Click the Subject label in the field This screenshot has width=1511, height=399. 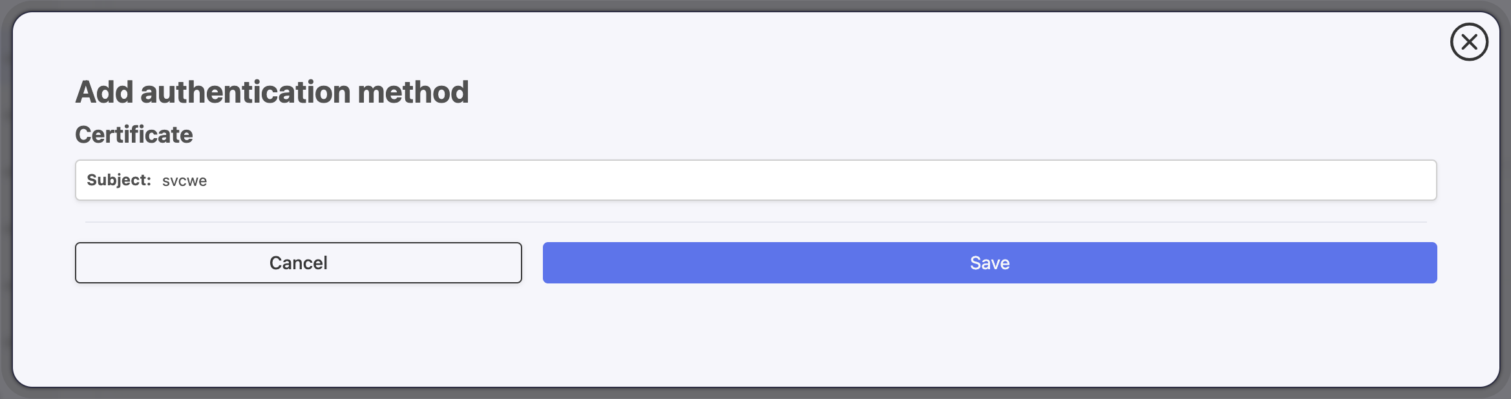pyautogui.click(x=119, y=180)
